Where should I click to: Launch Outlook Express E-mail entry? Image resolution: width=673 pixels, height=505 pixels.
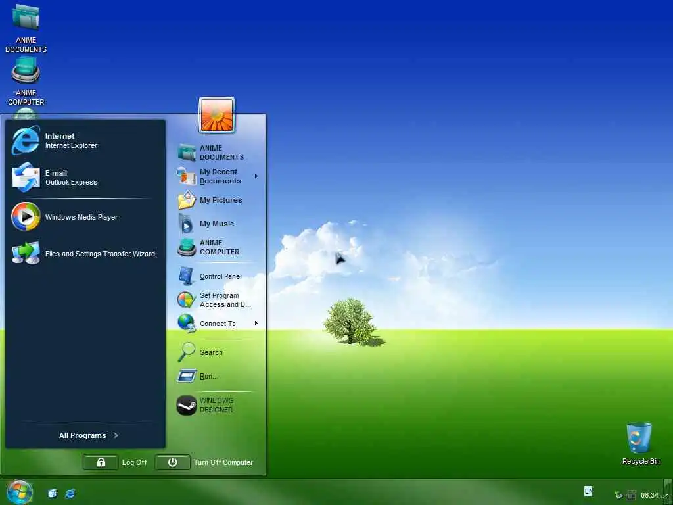(x=85, y=178)
